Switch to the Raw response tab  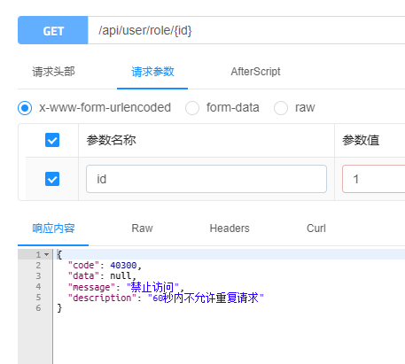(x=142, y=228)
